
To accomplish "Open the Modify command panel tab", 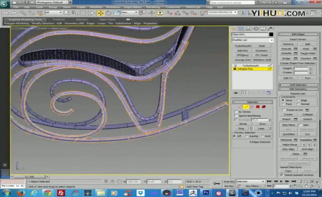I will tap(241, 29).
